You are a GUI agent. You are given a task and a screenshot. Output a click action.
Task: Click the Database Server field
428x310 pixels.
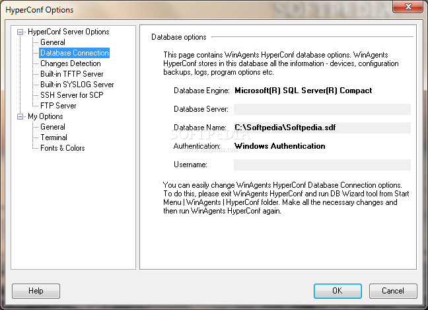[x=322, y=109]
